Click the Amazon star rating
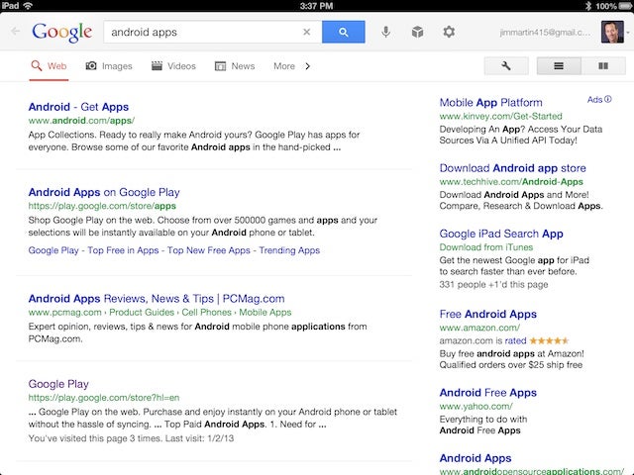The height and width of the screenshot is (475, 634). pyautogui.click(x=549, y=340)
